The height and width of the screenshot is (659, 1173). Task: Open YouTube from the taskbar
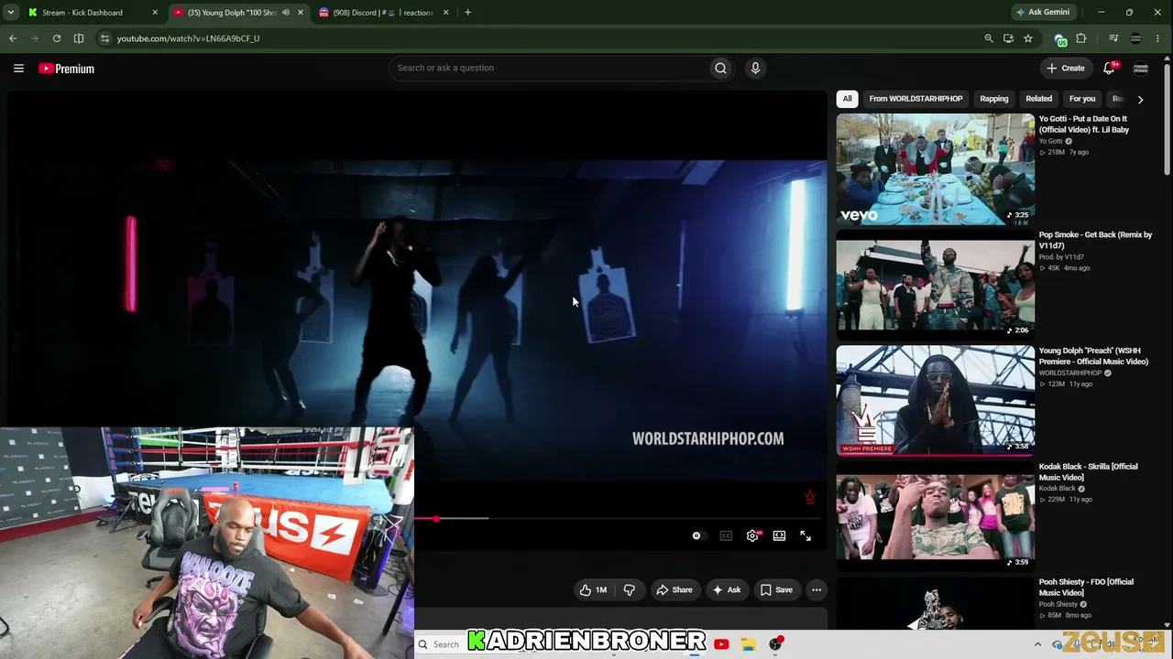pos(721,644)
